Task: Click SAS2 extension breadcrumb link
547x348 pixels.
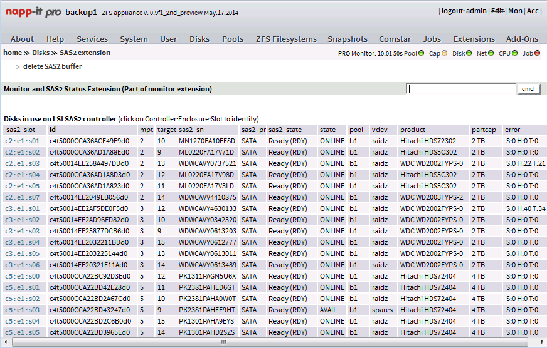Action: 85,53
